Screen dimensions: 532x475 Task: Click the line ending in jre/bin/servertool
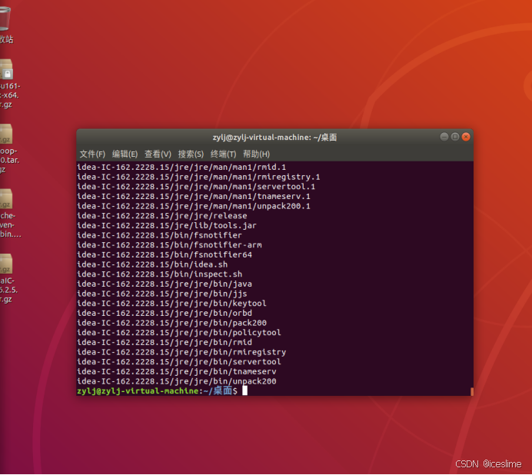(x=179, y=362)
